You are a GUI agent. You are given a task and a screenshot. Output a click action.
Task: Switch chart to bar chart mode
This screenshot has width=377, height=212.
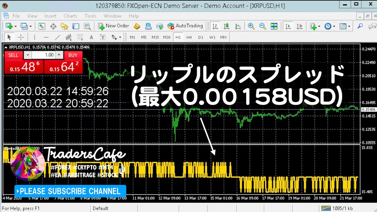pyautogui.click(x=215, y=26)
